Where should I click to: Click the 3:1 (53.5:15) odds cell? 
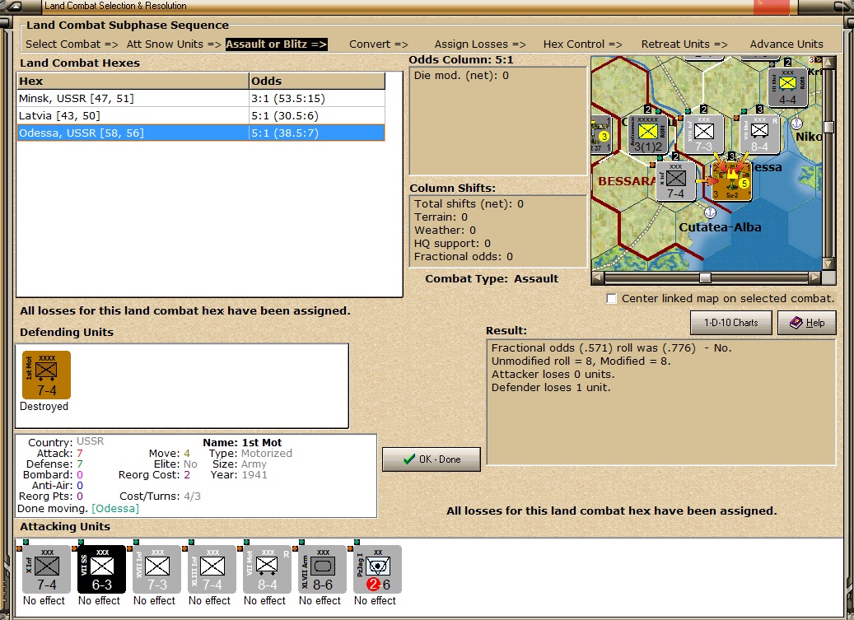pos(317,99)
